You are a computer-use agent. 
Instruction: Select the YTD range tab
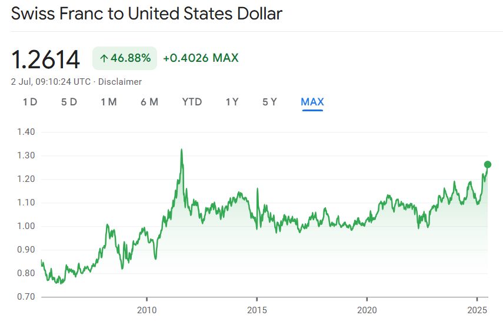pos(192,102)
